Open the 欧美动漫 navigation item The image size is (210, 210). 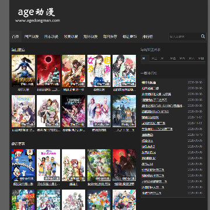click(71, 37)
